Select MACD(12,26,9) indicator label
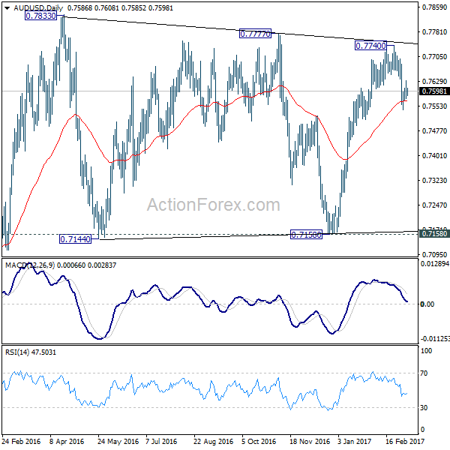 point(30,265)
